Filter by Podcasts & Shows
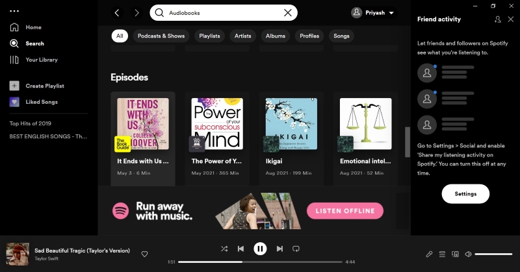The width and height of the screenshot is (520, 272). [161, 36]
